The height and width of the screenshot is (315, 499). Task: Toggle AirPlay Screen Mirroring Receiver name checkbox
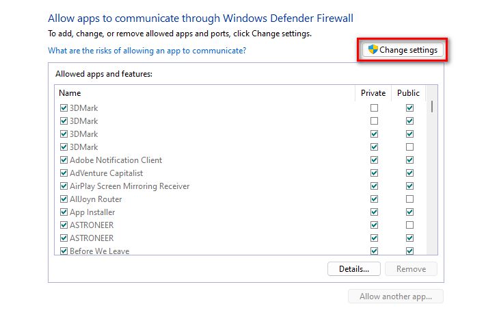click(64, 186)
